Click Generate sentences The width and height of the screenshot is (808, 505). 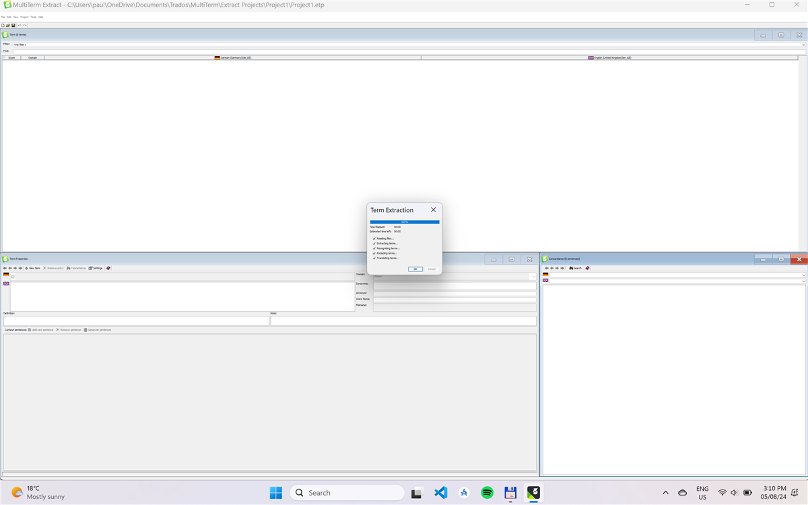[98, 330]
